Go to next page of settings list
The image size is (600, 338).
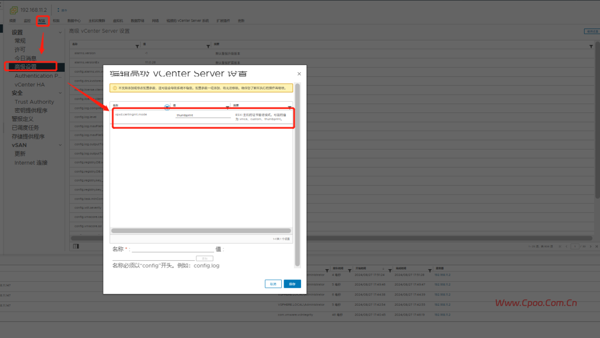[591, 246]
